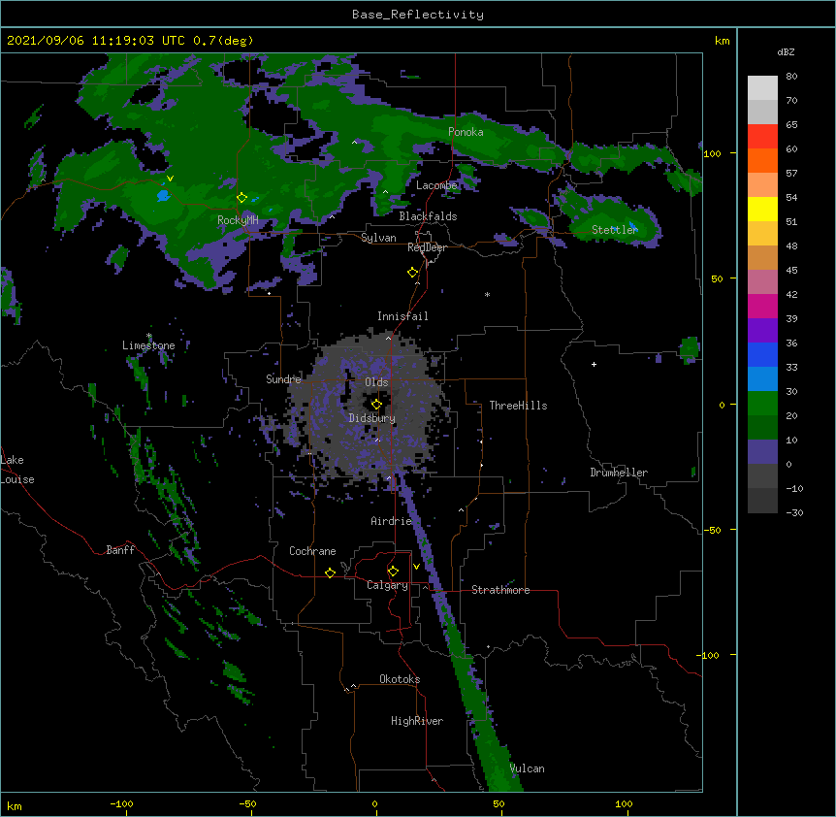Click the Banff label
836x817 pixels.
tap(120, 550)
